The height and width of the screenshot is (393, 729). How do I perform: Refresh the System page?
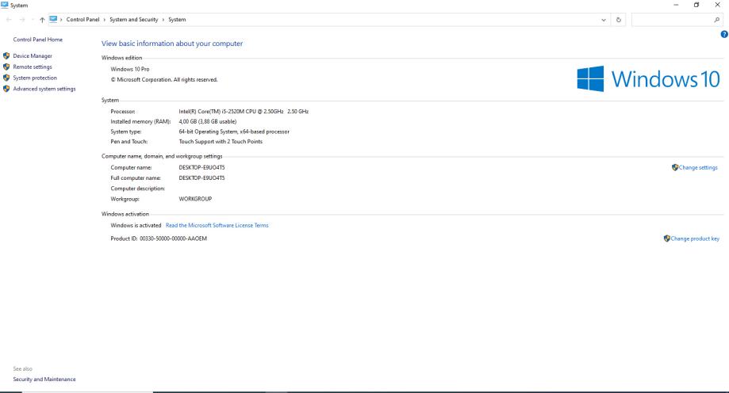click(619, 20)
